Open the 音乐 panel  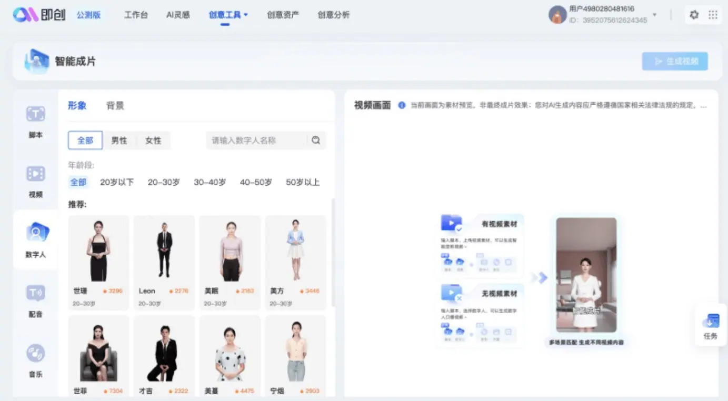click(x=35, y=360)
